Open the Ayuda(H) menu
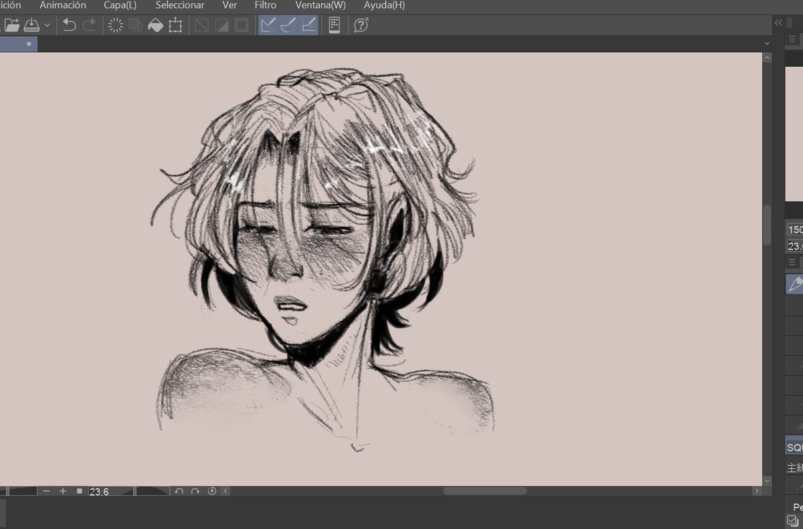Viewport: 803px width, 529px height. [384, 5]
